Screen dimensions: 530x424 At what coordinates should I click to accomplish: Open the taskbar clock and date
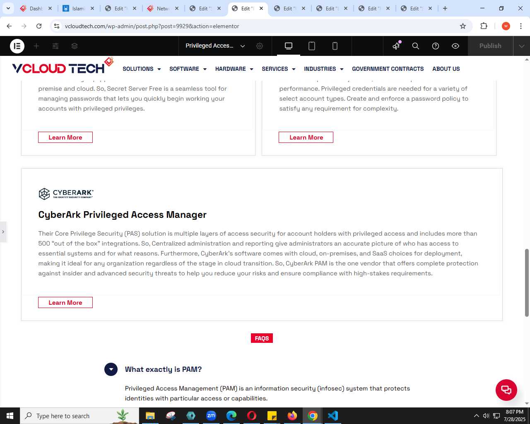(515, 416)
